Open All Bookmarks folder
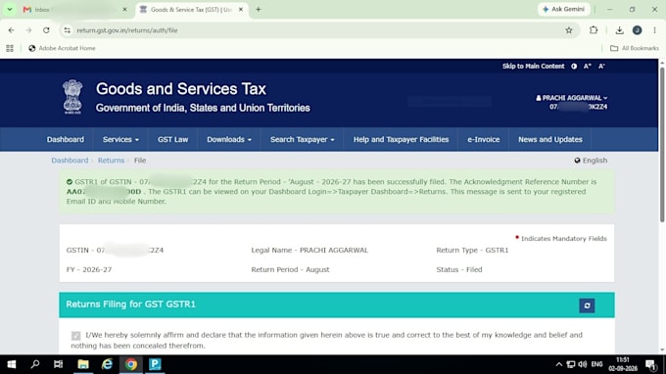Viewport: 666px width, 374px height. (x=635, y=48)
